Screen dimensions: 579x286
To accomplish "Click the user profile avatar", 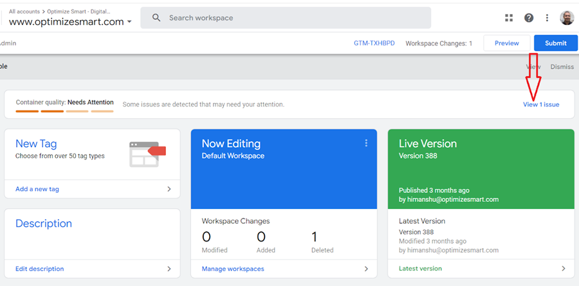I will [567, 18].
